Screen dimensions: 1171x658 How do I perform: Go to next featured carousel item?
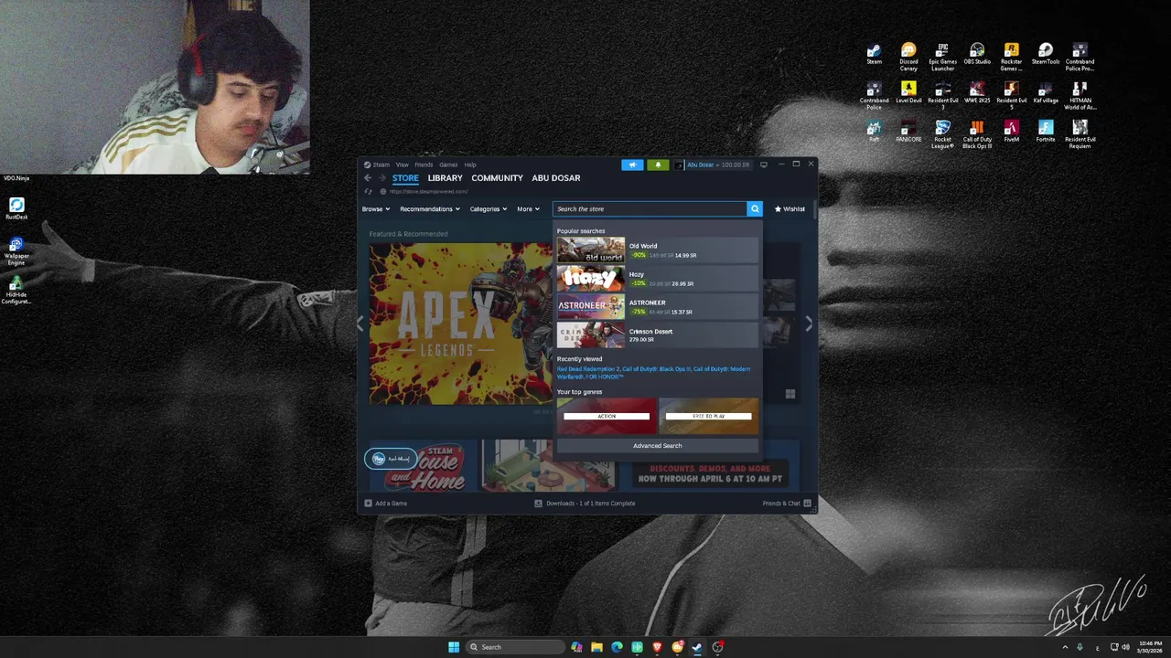click(809, 324)
